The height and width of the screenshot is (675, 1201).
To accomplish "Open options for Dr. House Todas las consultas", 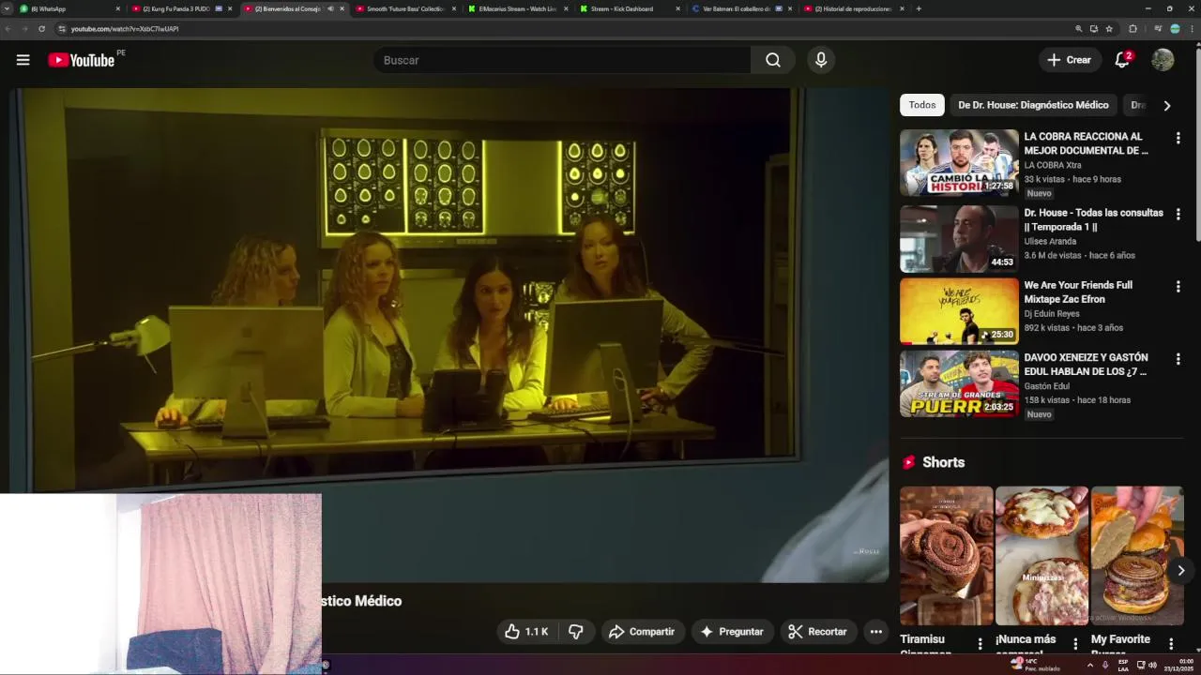I will point(1178,214).
